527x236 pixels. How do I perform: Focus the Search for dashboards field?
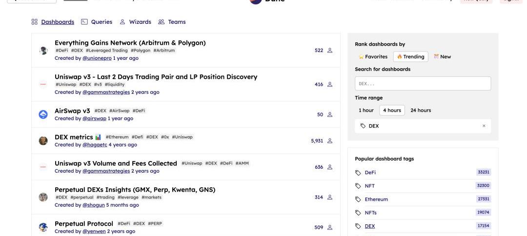[x=423, y=83]
